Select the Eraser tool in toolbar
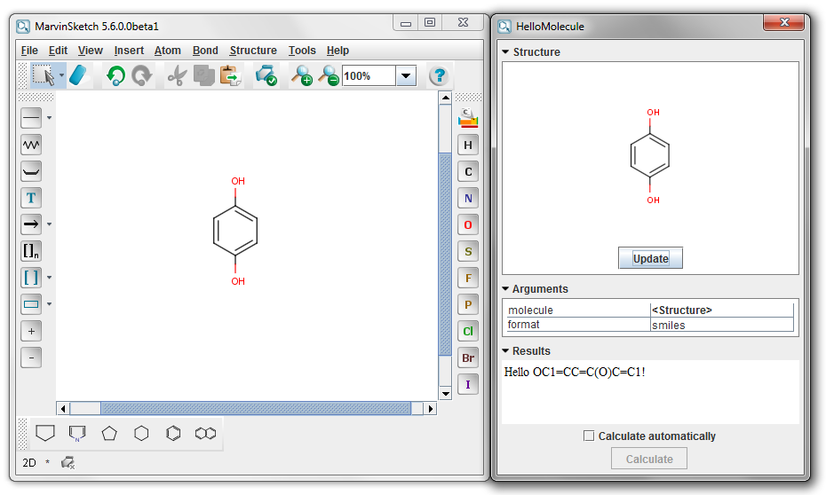This screenshot has width=826, height=495. [x=80, y=76]
